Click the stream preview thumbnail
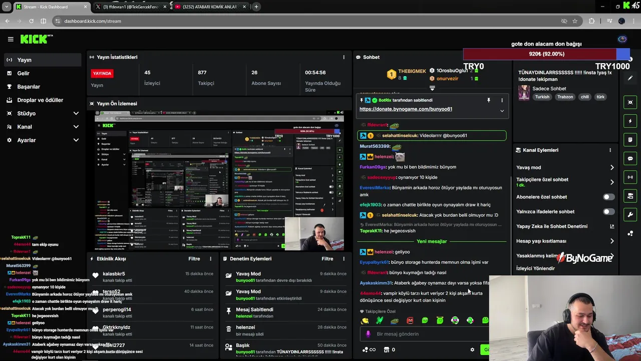The height and width of the screenshot is (361, 641). 219,180
